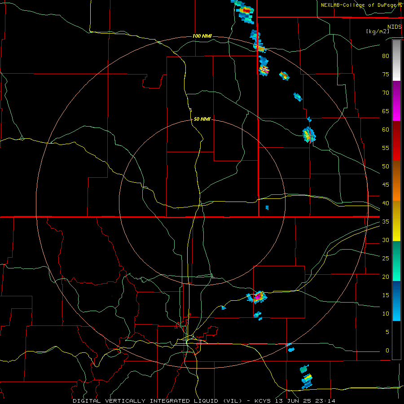Click the scale value "55"
This screenshot has width=404, height=404.
(x=386, y=148)
